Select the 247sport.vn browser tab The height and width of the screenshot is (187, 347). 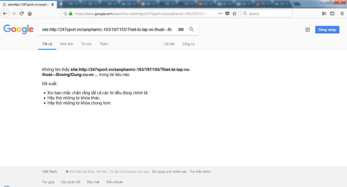[x=28, y=5]
